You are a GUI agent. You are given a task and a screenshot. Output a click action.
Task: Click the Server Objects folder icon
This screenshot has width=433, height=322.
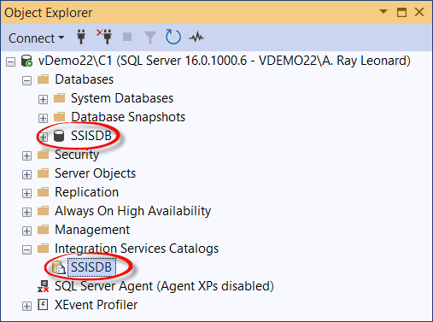44,173
